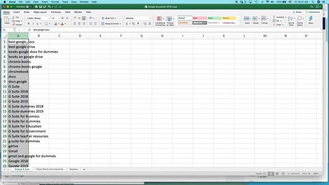Open Conditional Formatting menu
Viewport: 329px width, 185px height.
coord(160,21)
